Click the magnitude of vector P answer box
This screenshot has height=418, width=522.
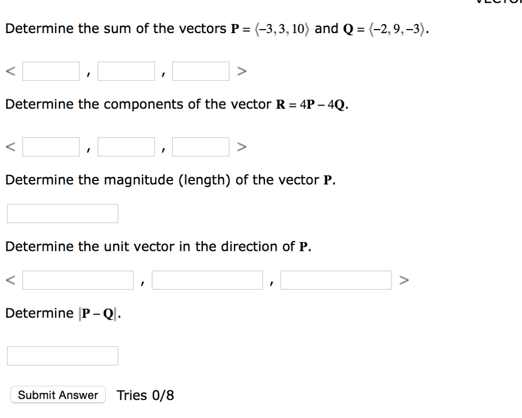(62, 213)
